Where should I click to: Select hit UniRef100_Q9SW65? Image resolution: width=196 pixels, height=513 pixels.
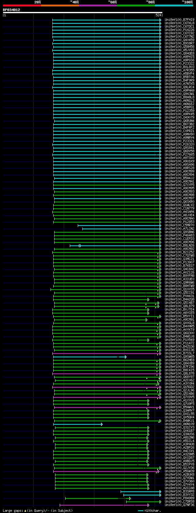coord(179,356)
